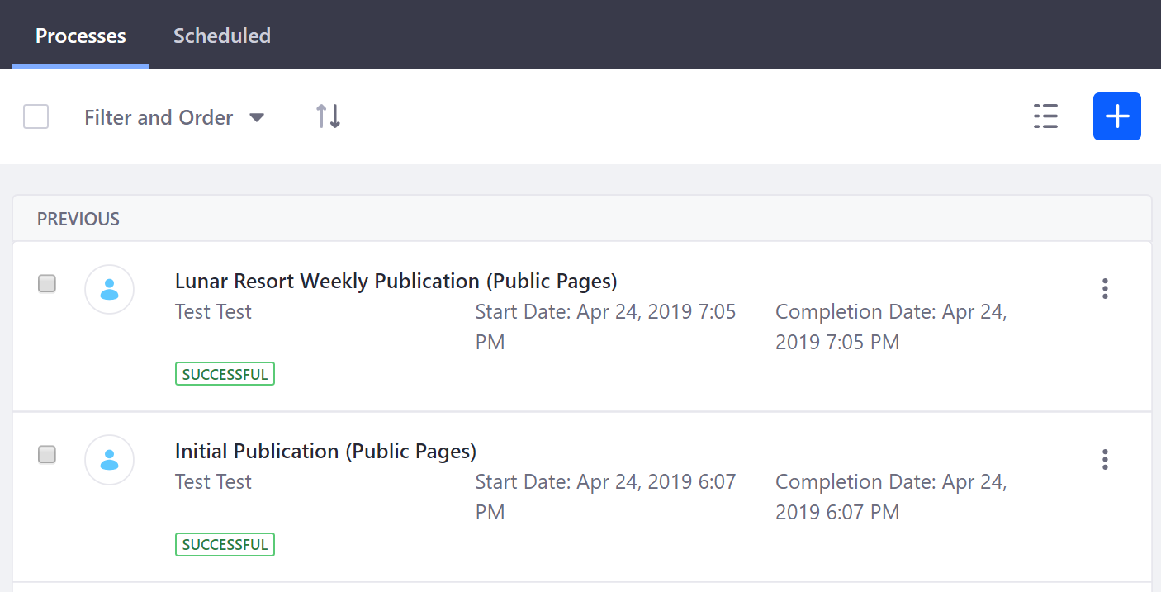Open Lunar Resort Weekly Publication (Public Pages)
The image size is (1161, 592).
396,282
